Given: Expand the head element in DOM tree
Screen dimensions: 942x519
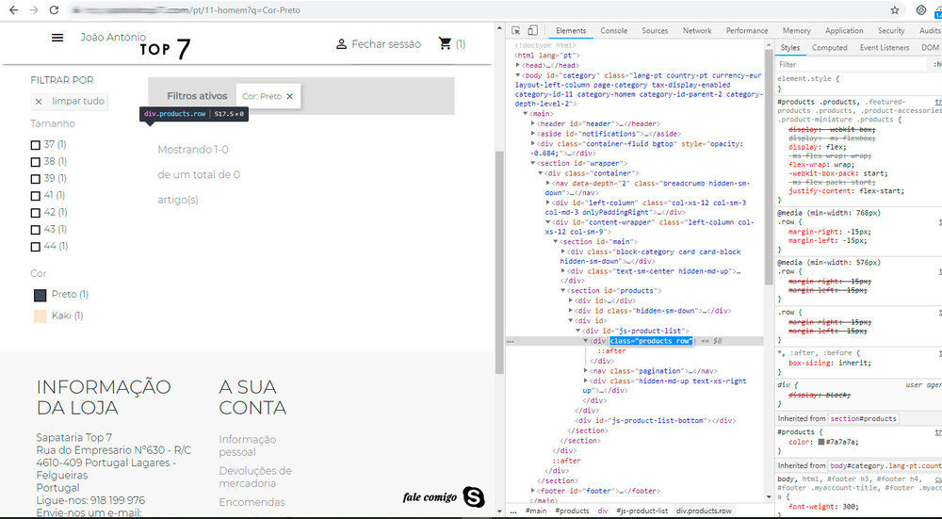Looking at the screenshot, I should coord(518,65).
